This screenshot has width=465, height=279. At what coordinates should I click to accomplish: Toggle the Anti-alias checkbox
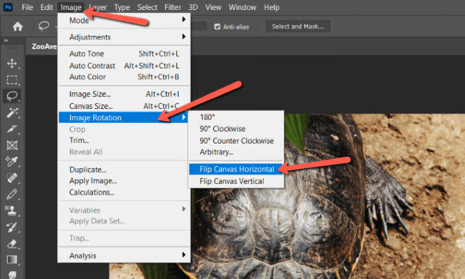[x=217, y=27]
